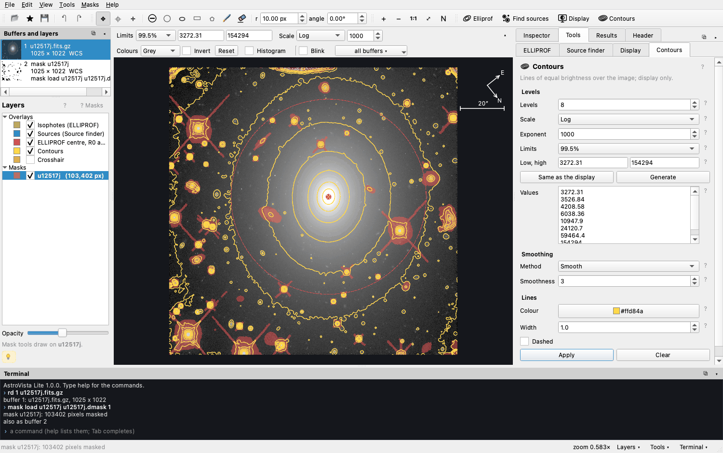Click the star icon in the toolbar
Image resolution: width=723 pixels, height=453 pixels.
tap(30, 18)
